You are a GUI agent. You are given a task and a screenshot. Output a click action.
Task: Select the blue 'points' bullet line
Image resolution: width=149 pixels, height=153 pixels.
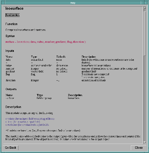(30, 119)
